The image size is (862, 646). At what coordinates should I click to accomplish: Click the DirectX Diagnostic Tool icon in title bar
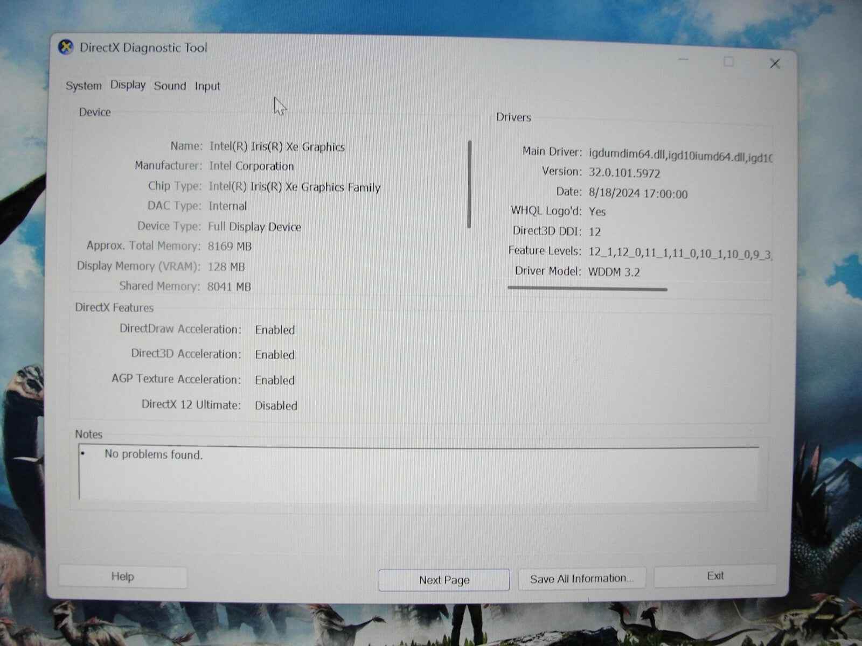pos(66,47)
